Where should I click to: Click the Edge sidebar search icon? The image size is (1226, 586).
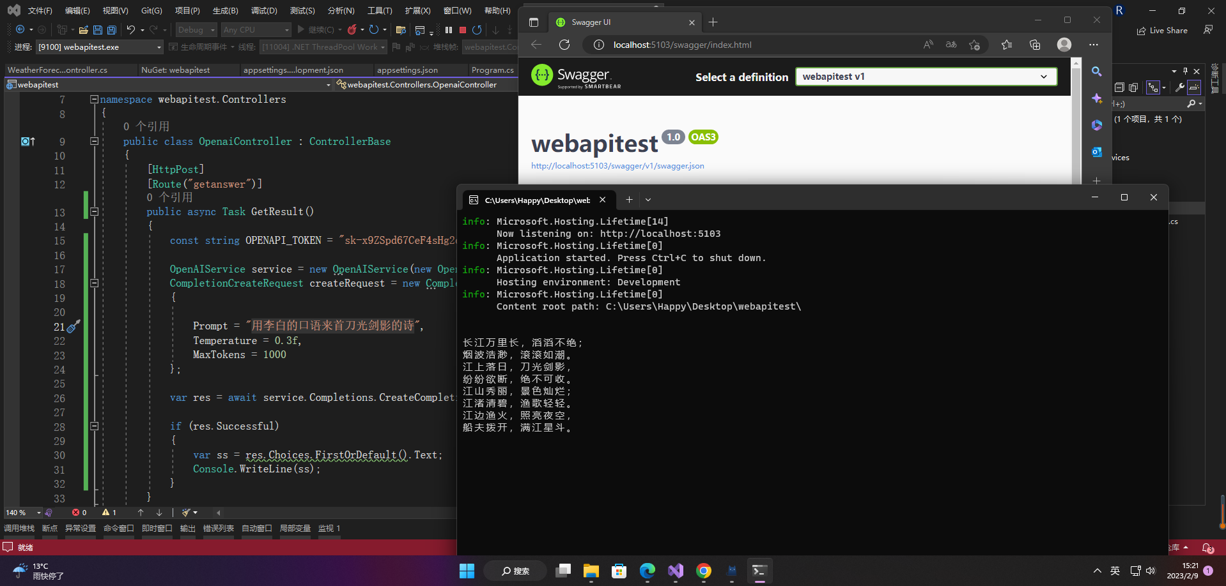[x=1097, y=71]
